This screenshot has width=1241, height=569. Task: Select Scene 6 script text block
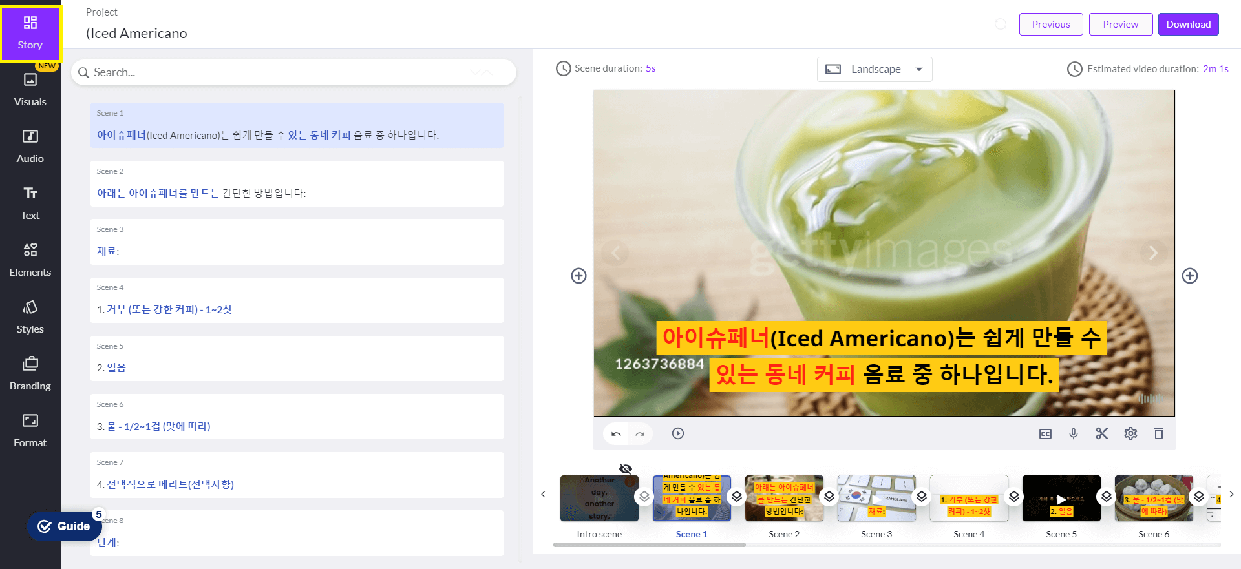click(x=297, y=417)
